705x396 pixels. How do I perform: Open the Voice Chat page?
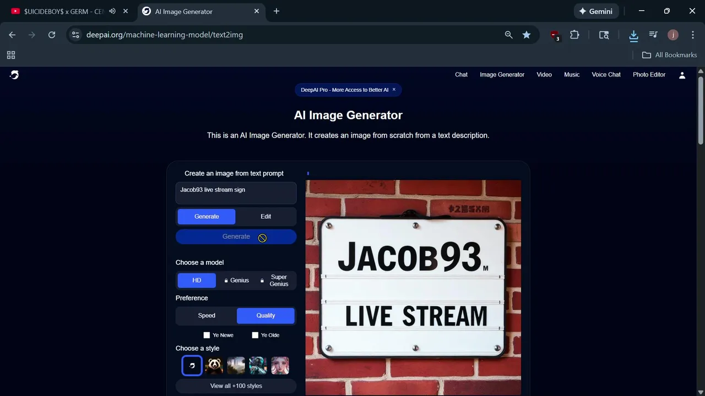coord(606,75)
